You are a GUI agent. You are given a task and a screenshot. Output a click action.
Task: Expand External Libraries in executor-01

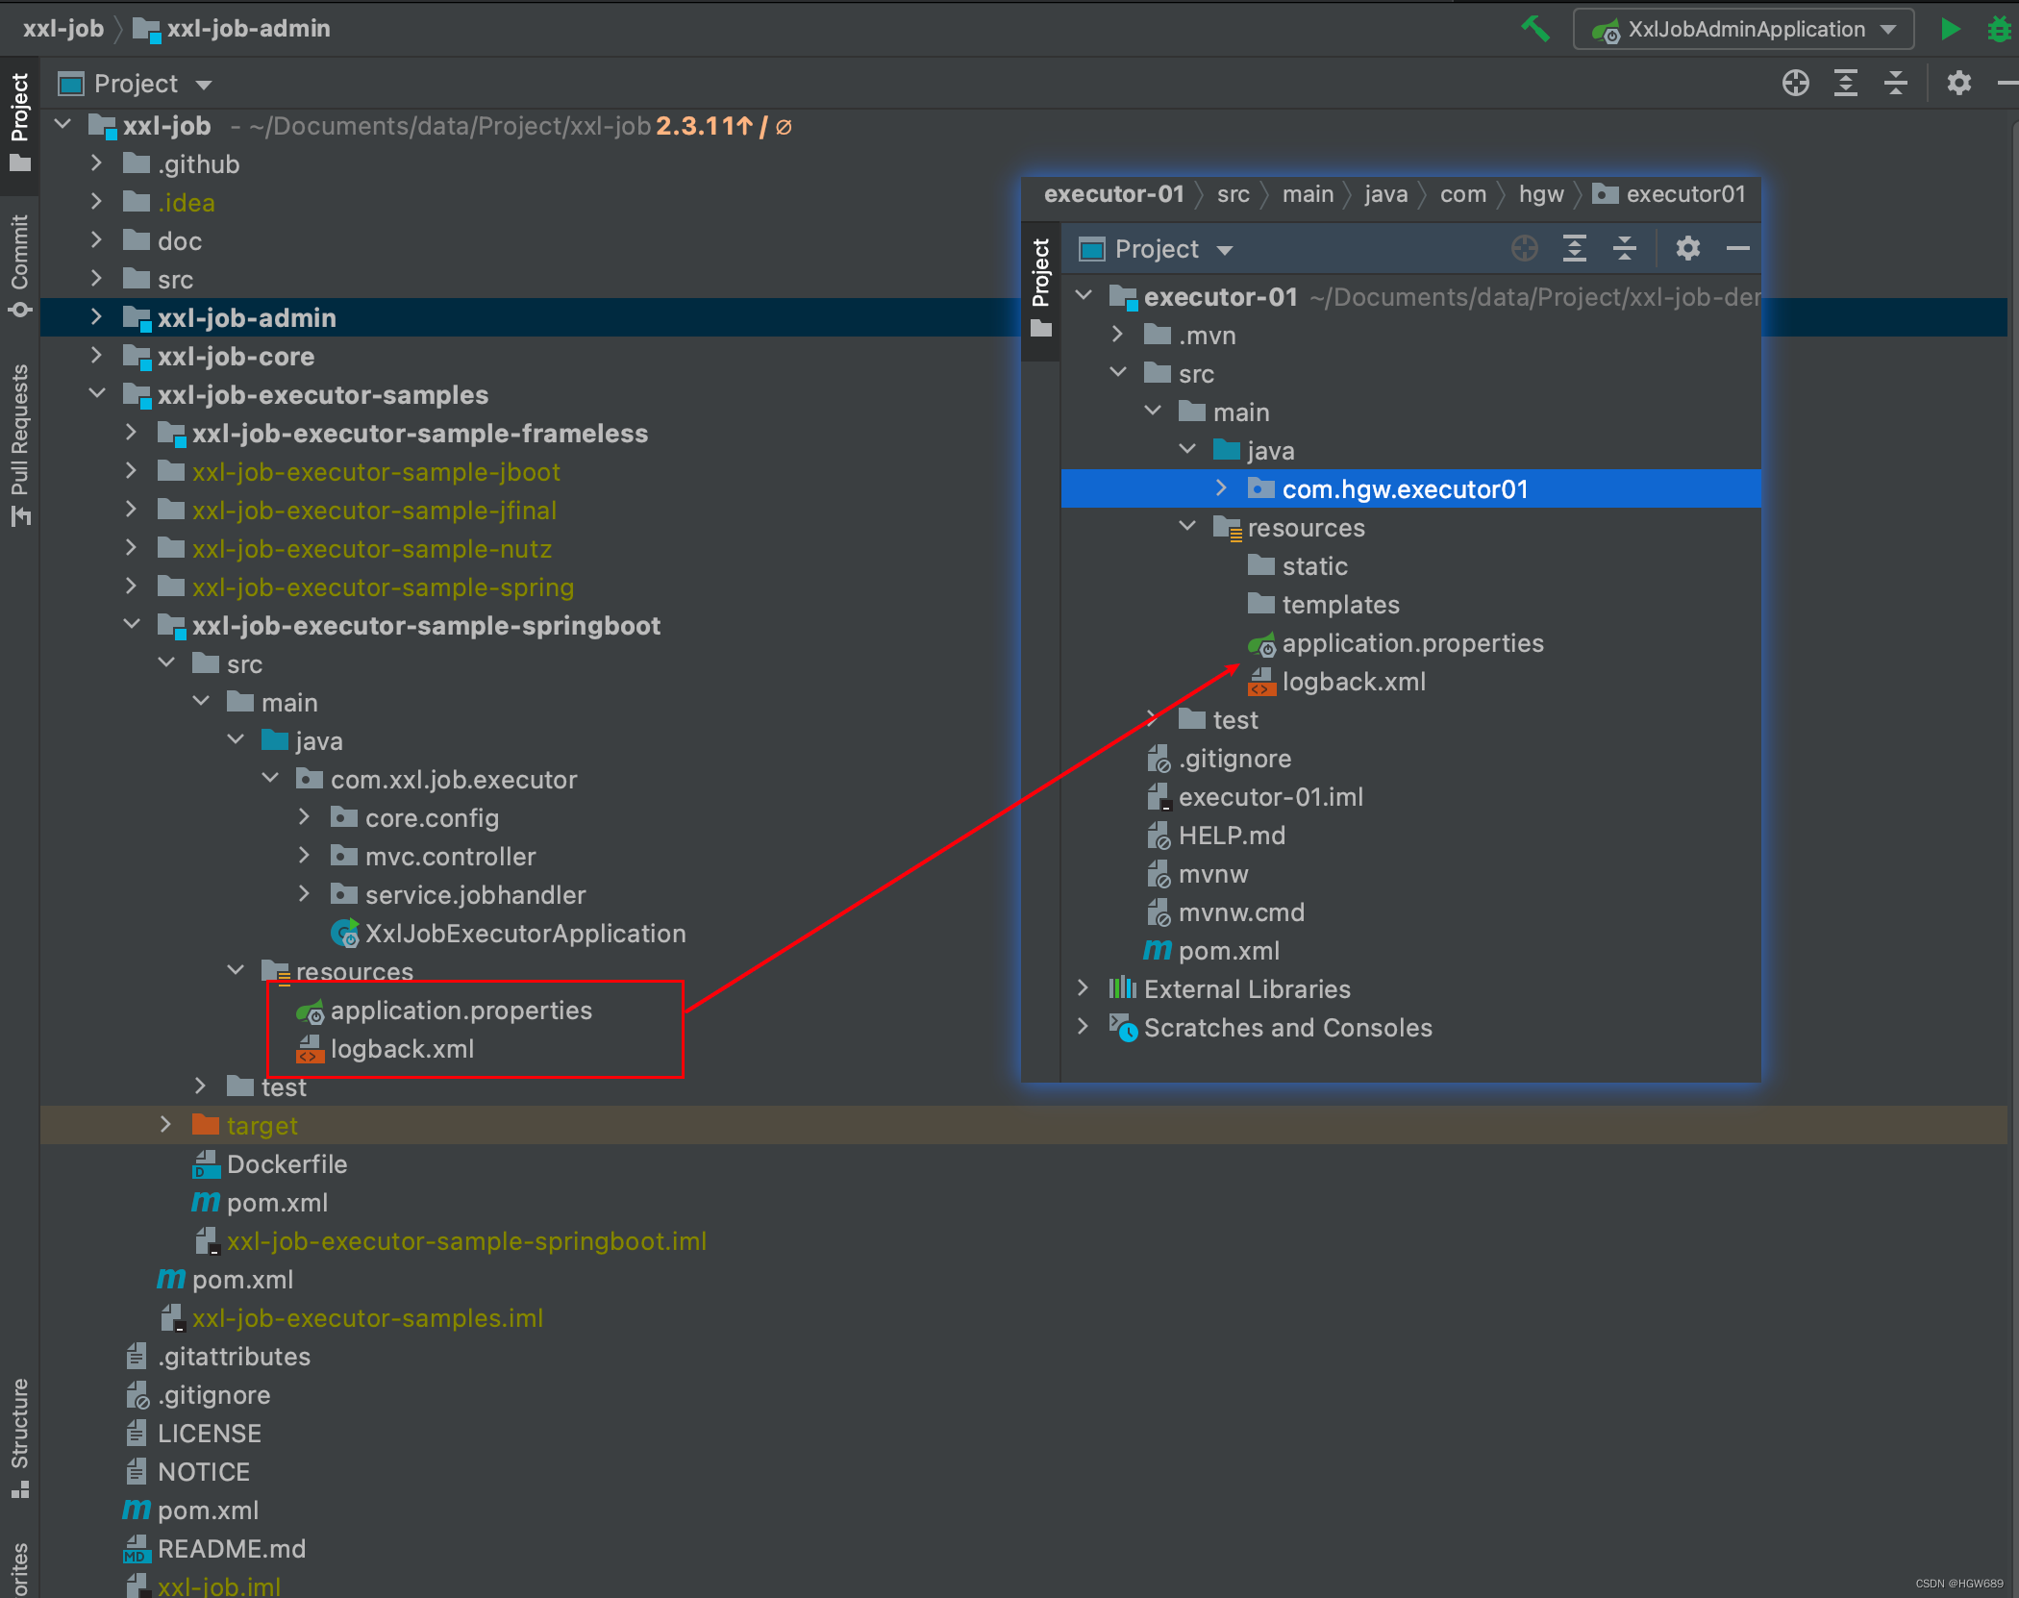1083,988
